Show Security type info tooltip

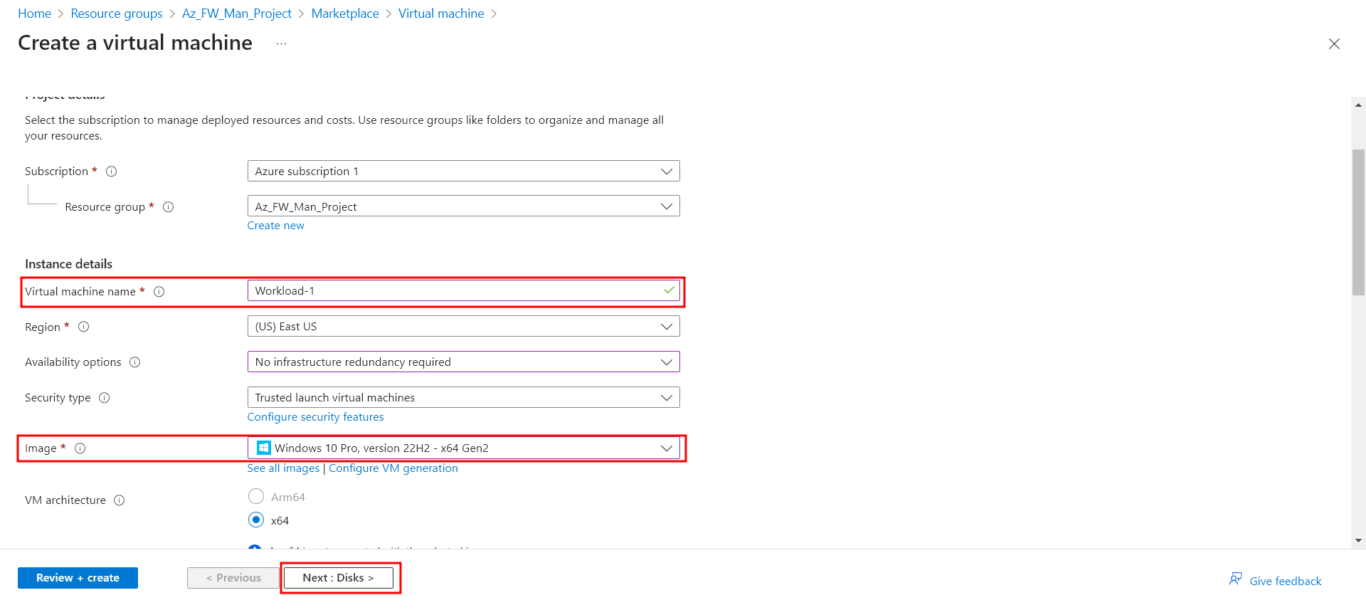105,398
